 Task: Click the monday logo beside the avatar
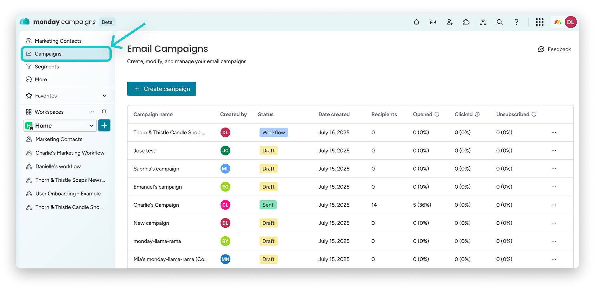click(558, 22)
